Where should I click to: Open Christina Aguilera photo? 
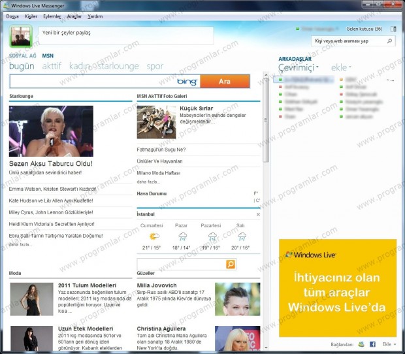pyautogui.click(x=237, y=338)
